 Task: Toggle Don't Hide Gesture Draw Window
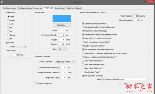tap(96, 42)
